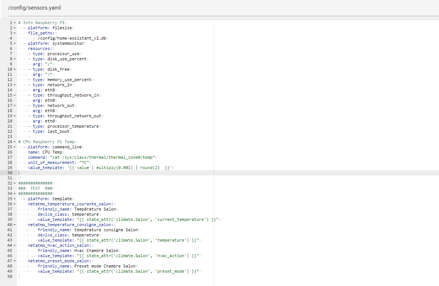Click 'type: memory_use_percent' entry
Screen dimensions: 439x286
point(62,80)
